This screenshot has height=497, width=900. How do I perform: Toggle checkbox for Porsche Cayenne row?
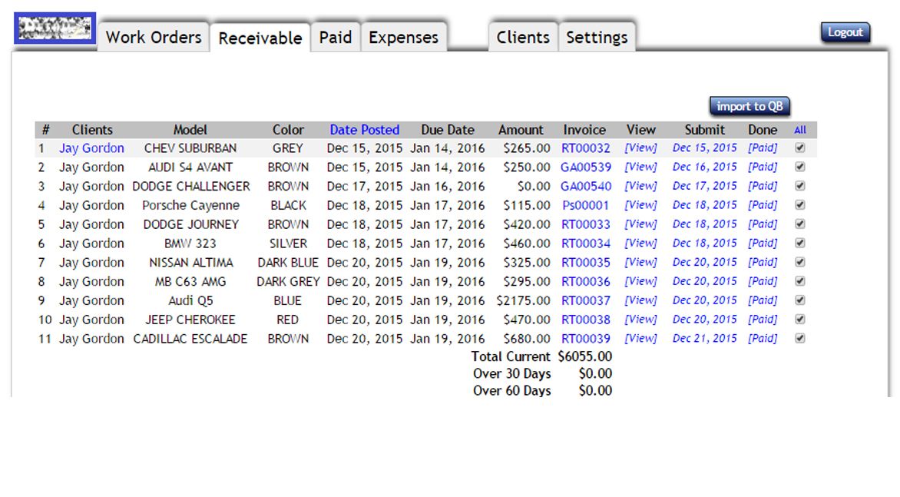point(799,205)
